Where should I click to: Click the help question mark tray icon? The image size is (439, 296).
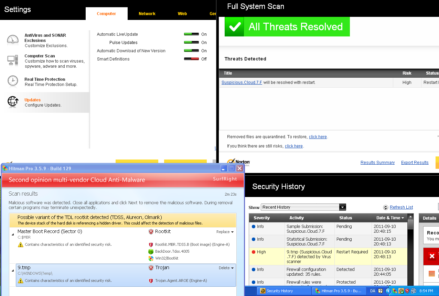click(x=380, y=291)
